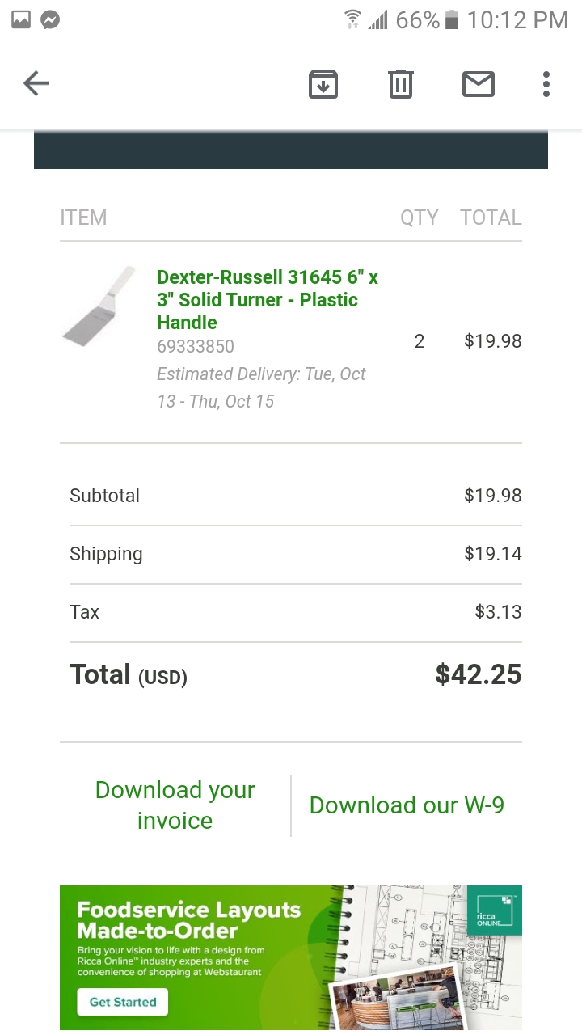Download our W-9 link
This screenshot has width=582, height=1035.
click(x=407, y=805)
